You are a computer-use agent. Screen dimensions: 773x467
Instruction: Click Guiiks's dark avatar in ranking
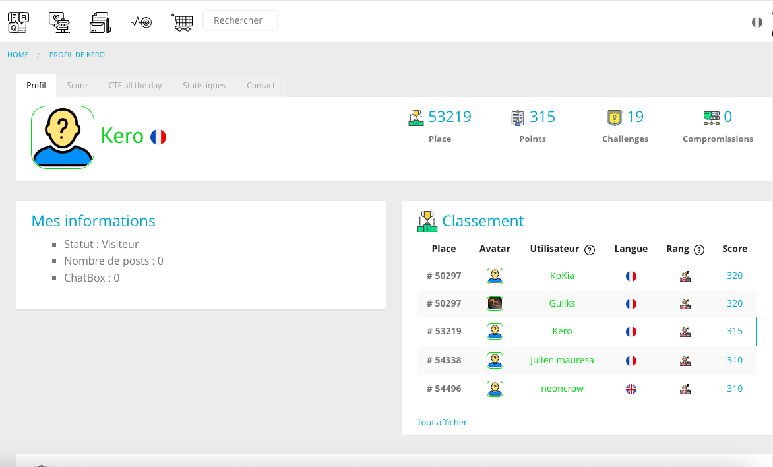click(x=495, y=303)
